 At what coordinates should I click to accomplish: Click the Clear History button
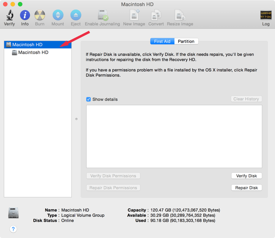(x=246, y=99)
